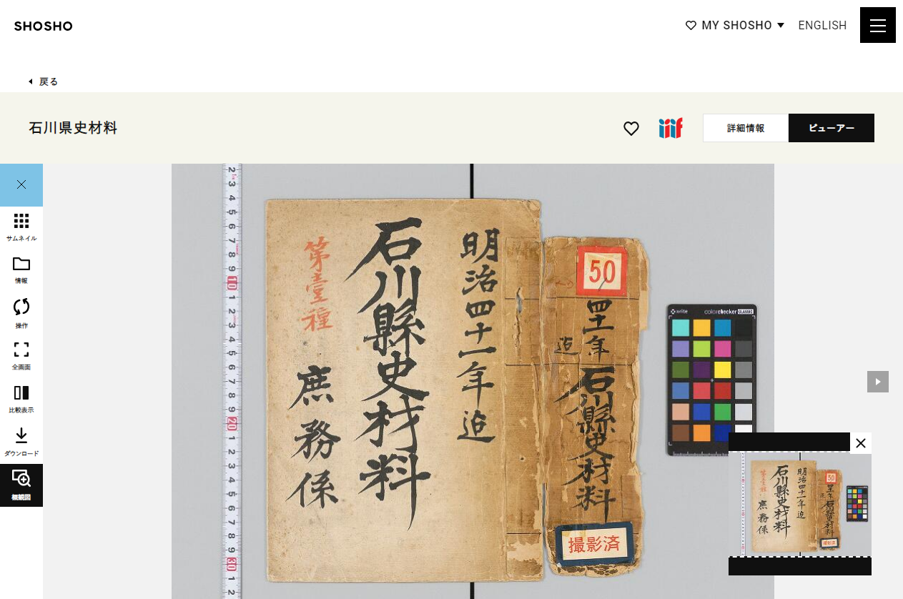This screenshot has width=903, height=599.
Task: Open the IIIF manifest logo
Action: point(671,129)
